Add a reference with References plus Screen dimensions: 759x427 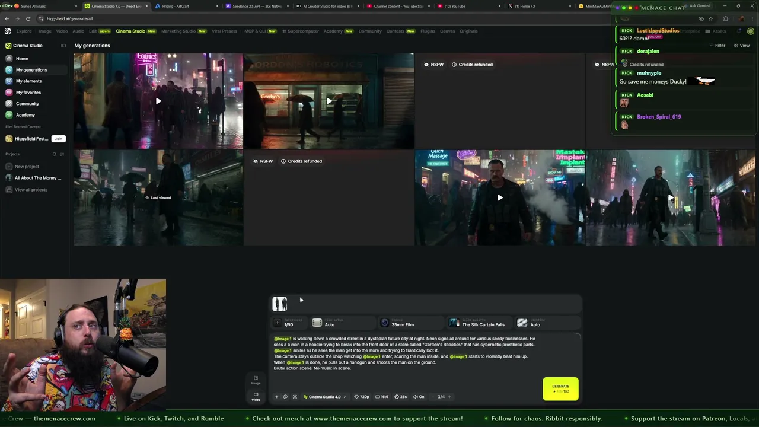point(277,323)
